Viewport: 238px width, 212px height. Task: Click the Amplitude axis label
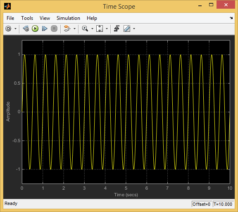8,112
